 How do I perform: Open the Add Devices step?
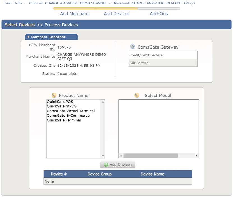(x=117, y=14)
